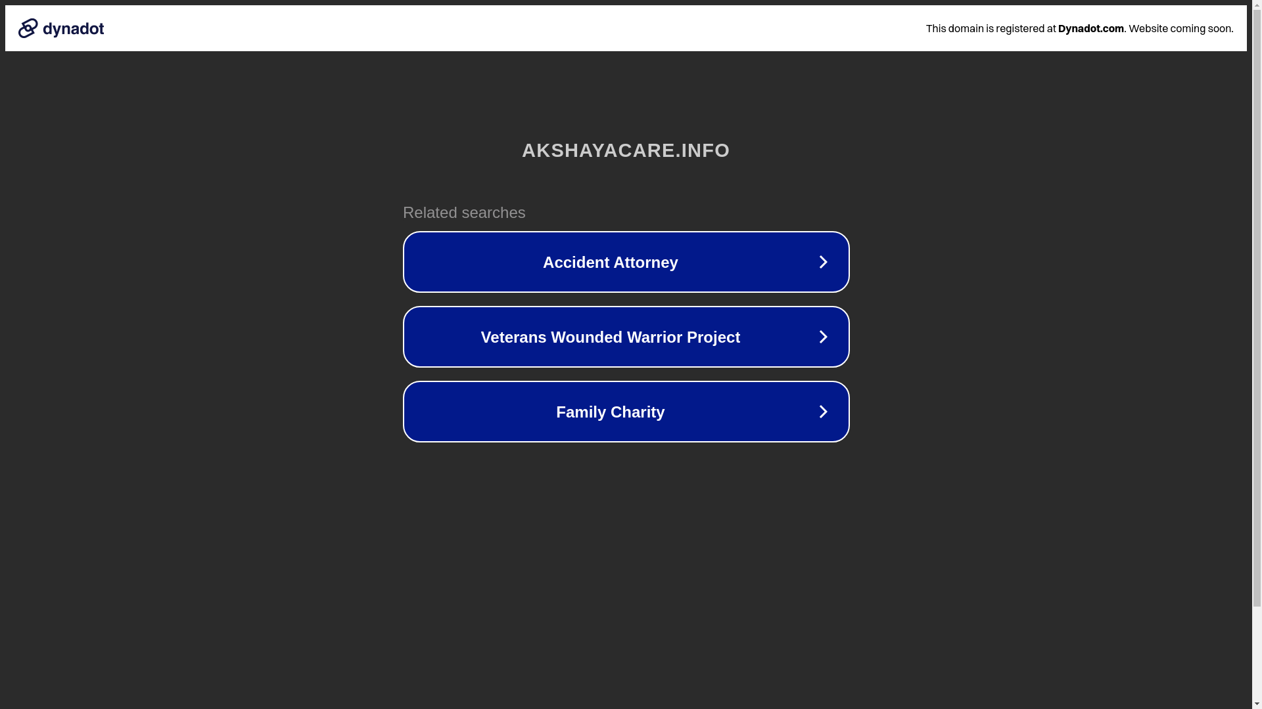Open the Veterans Wounded Warrior Project result
Screen dimensions: 1262x709
[x=626, y=337]
